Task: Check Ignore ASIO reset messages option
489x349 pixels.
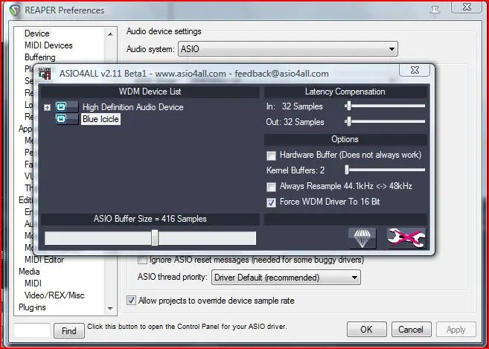Action: pyautogui.click(x=142, y=260)
